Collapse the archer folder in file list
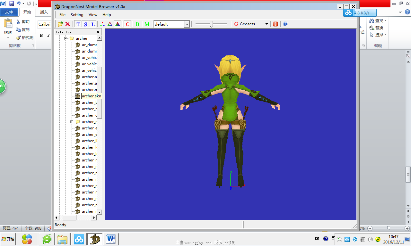 (x=66, y=38)
